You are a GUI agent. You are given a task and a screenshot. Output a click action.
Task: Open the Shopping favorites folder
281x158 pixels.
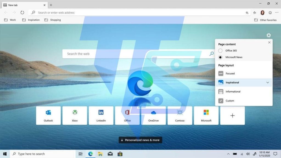pos(53,20)
